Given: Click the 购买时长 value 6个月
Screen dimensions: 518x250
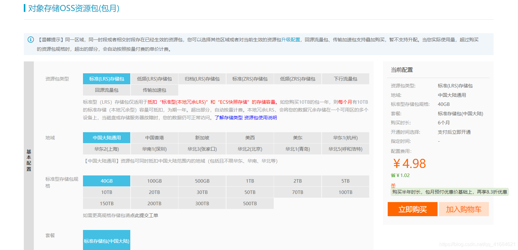Looking at the screenshot, I should [x=444, y=123].
